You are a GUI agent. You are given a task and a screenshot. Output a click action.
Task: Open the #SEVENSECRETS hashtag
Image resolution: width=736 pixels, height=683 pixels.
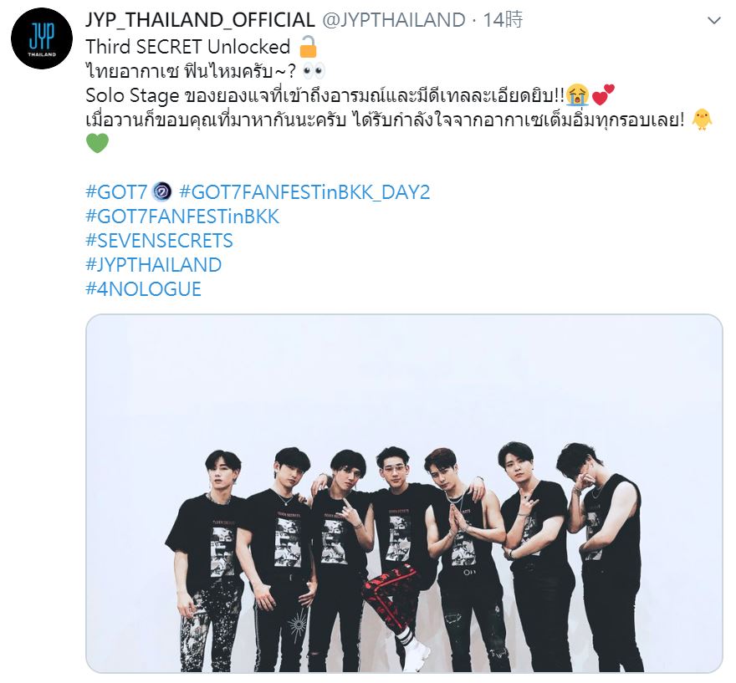point(159,241)
